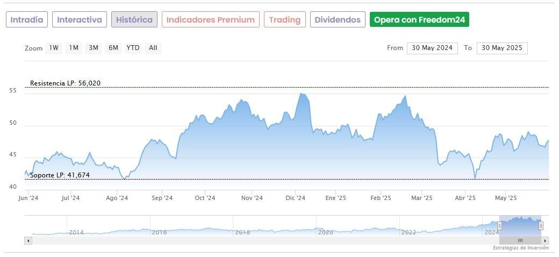Select the Histórica tab
The height and width of the screenshot is (257, 559).
coord(134,20)
